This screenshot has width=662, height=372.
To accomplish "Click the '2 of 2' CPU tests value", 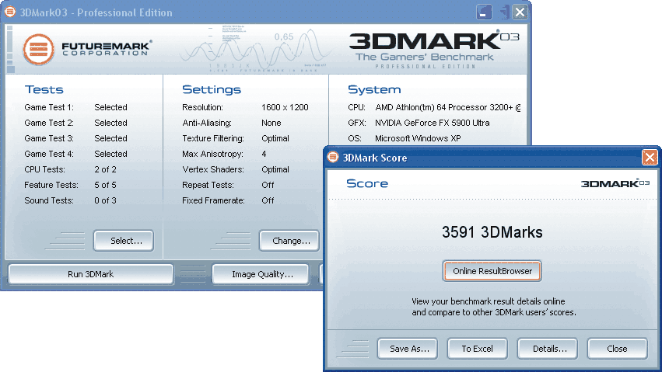I will point(105,169).
